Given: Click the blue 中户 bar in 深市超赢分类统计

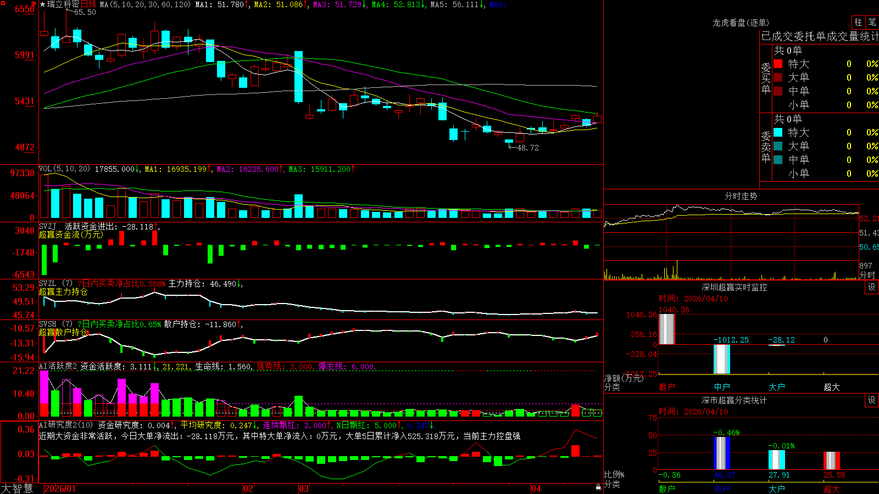Looking at the screenshot, I should click(x=722, y=453).
